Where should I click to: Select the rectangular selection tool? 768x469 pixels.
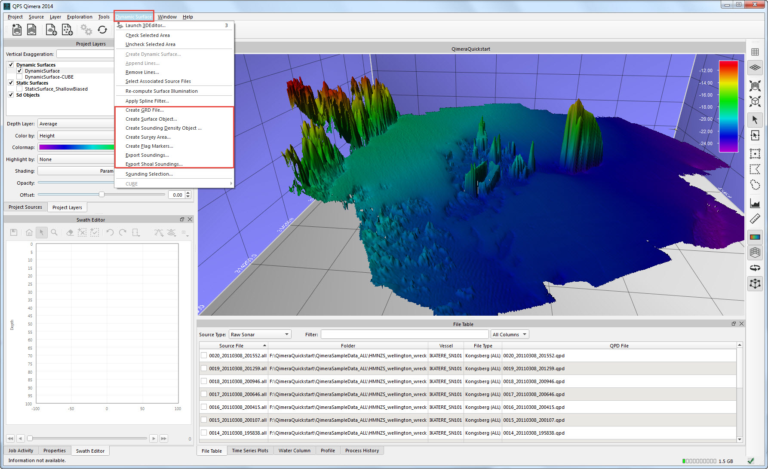click(755, 153)
